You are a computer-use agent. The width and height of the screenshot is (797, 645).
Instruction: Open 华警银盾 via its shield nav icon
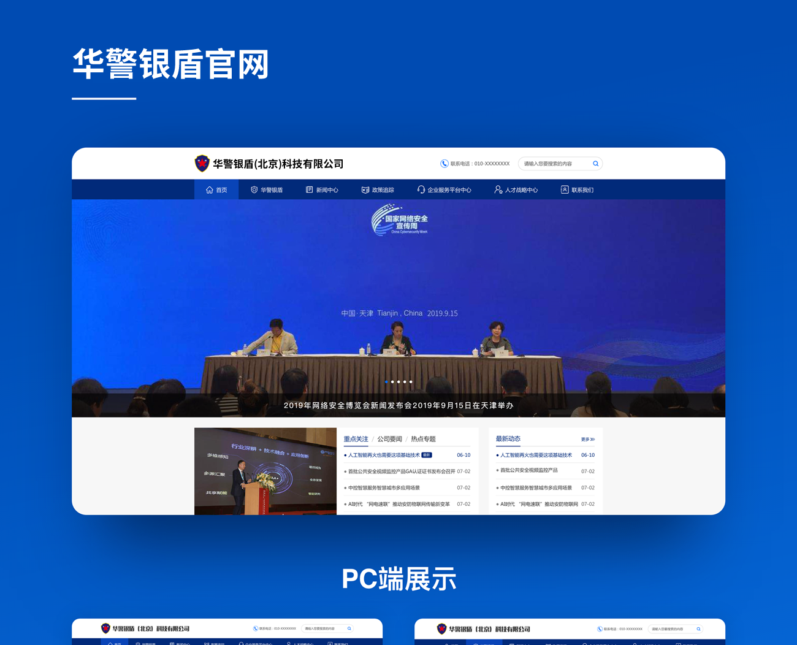pyautogui.click(x=254, y=190)
